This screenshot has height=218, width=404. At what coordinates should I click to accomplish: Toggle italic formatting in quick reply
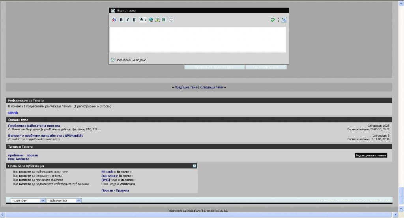point(127,20)
